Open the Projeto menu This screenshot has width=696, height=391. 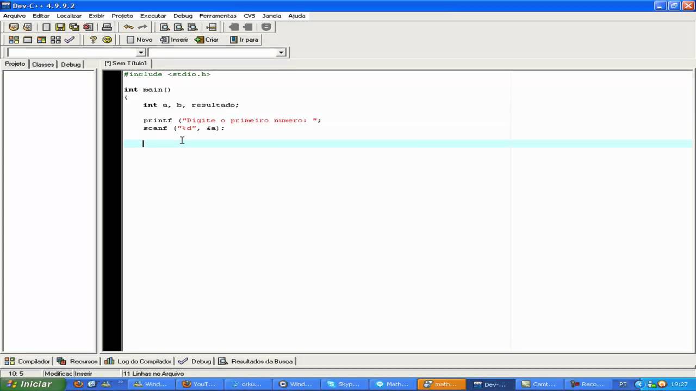(x=122, y=16)
